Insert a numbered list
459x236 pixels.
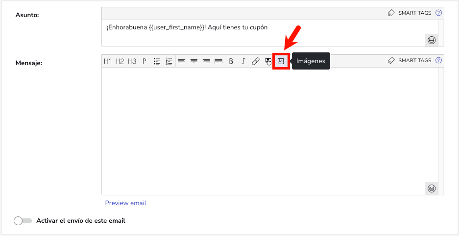(x=169, y=61)
